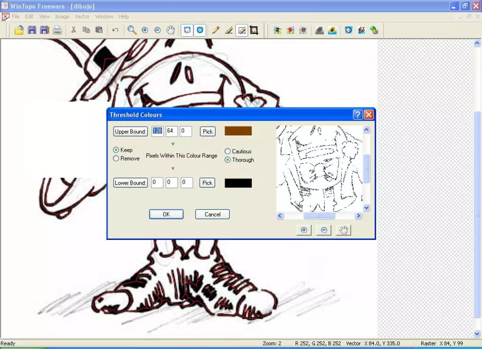The height and width of the screenshot is (349, 482).
Task: Toggle the vector display circle icon
Action: point(200,30)
